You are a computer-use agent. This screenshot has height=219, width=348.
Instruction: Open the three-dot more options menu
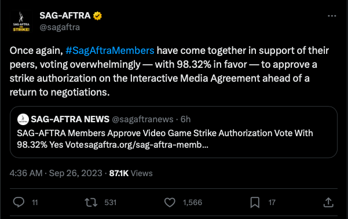(332, 16)
